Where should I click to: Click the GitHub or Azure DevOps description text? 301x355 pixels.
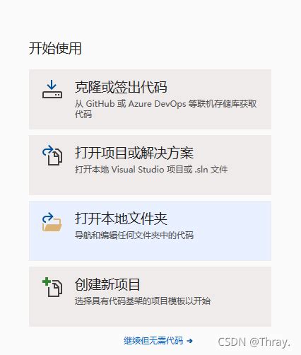click(x=166, y=104)
